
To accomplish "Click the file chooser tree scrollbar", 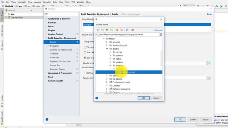I will pyautogui.click(x=161, y=58).
